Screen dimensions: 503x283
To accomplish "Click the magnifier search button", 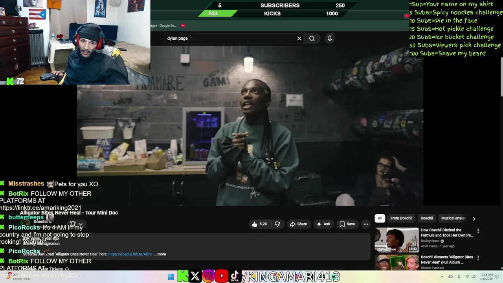I will [x=312, y=39].
